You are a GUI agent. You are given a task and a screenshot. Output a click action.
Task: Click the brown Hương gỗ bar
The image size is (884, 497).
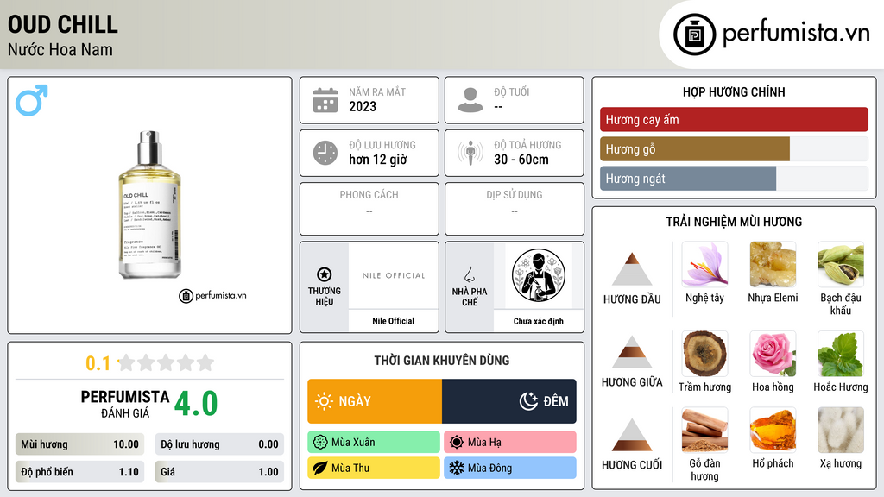(x=695, y=149)
